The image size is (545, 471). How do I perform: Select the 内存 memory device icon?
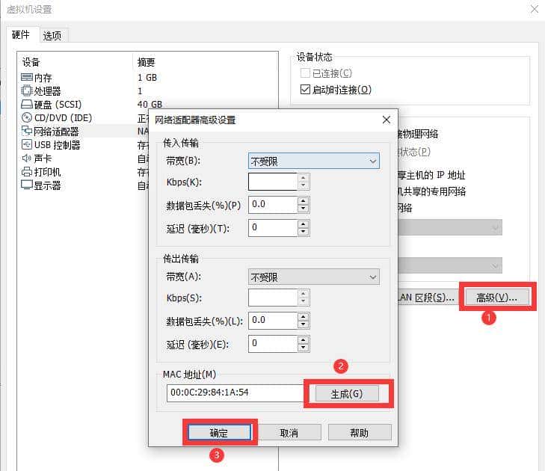[x=27, y=77]
